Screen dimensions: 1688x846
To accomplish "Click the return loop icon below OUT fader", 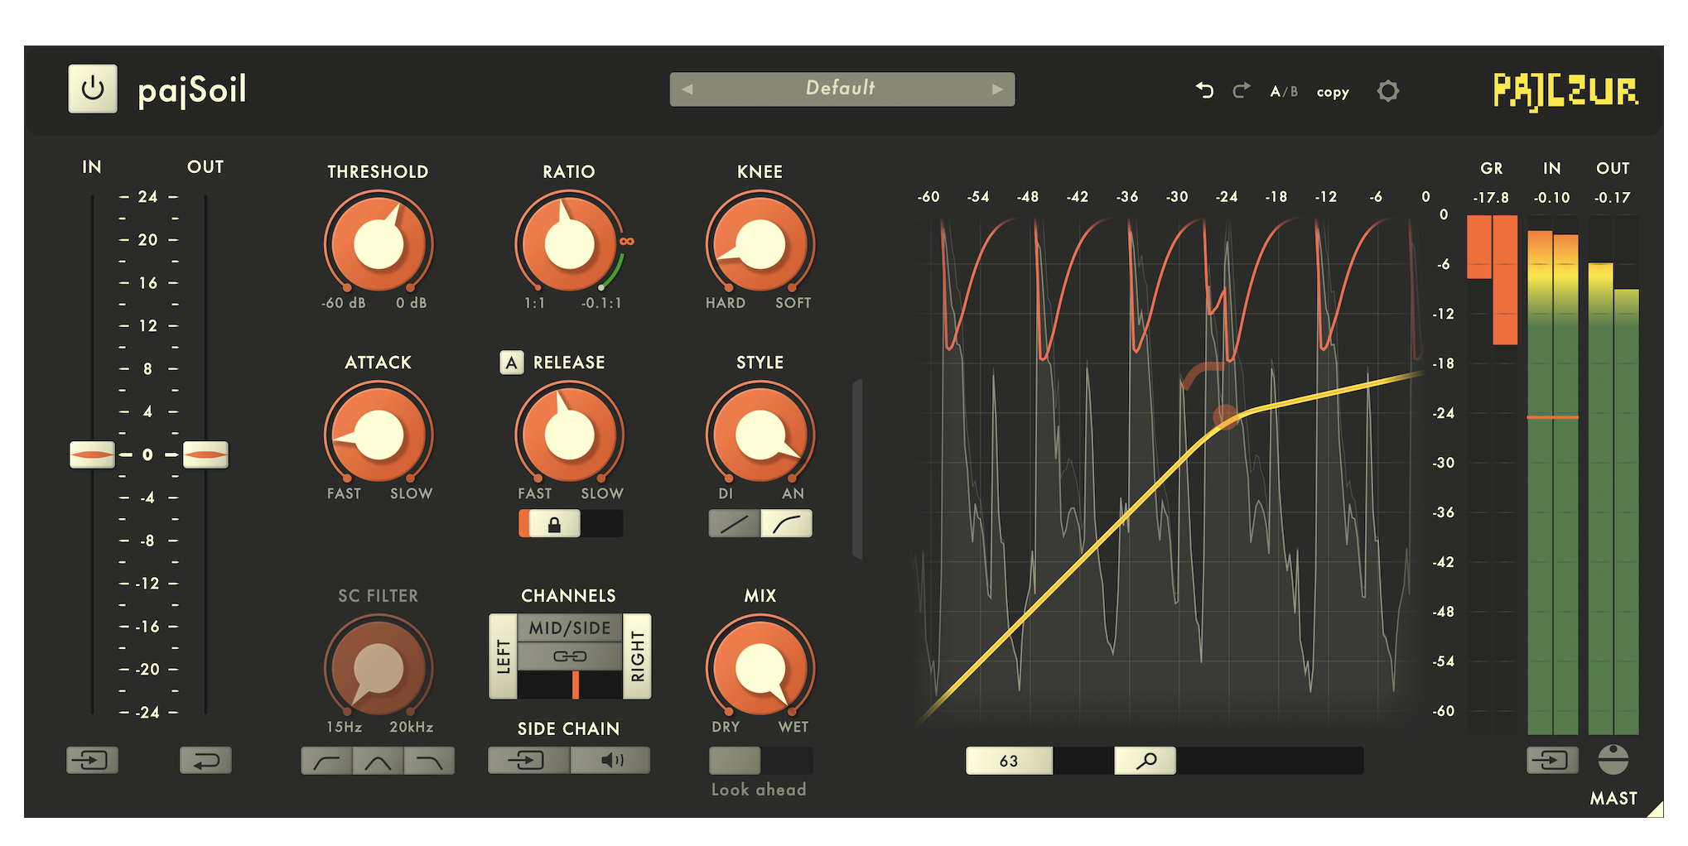I will (205, 760).
